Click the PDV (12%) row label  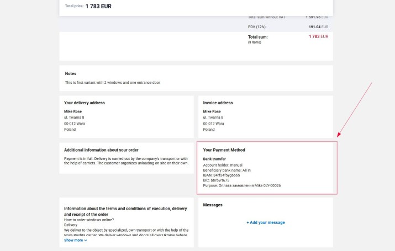pyautogui.click(x=257, y=26)
